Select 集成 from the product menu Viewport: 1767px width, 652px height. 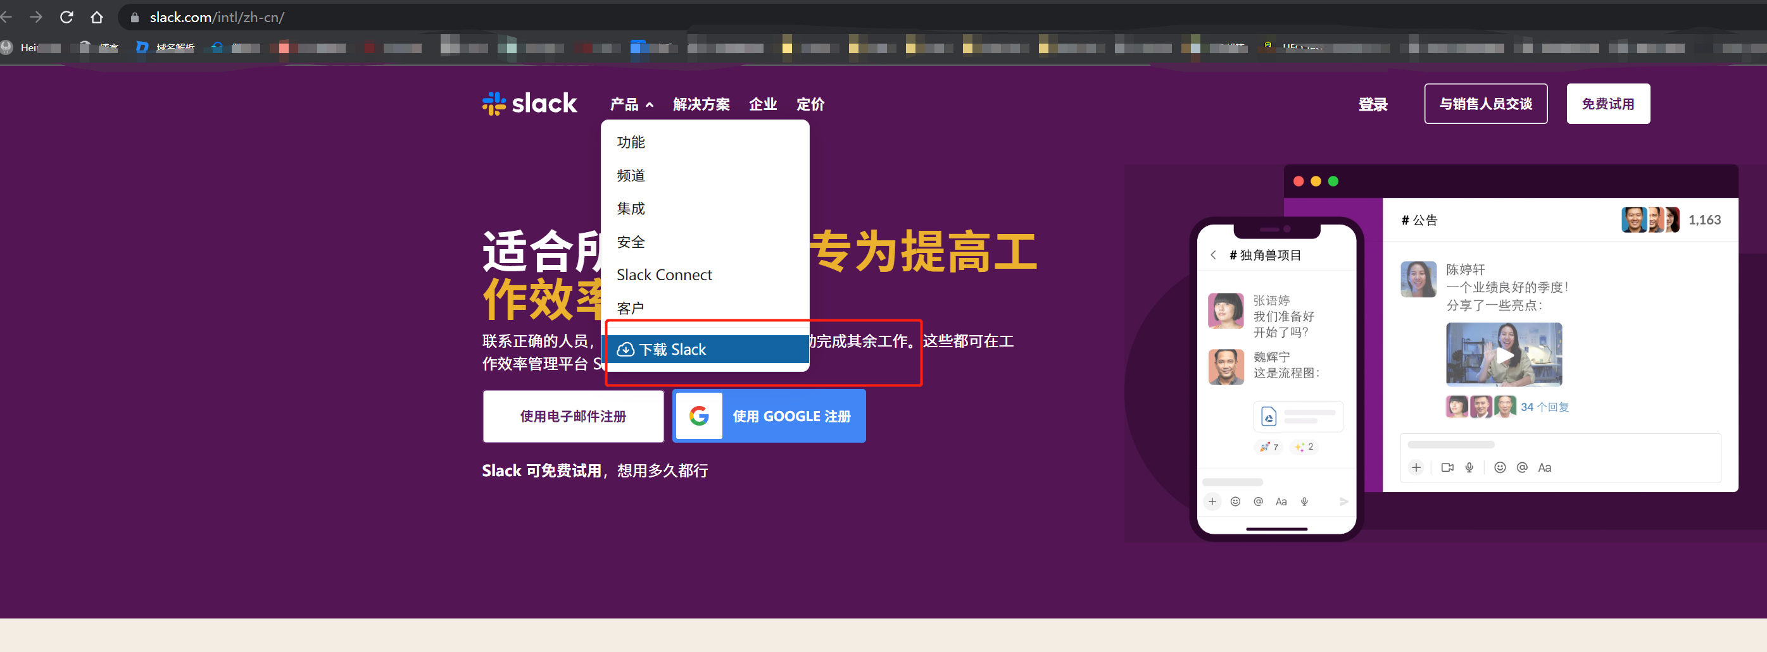coord(705,208)
